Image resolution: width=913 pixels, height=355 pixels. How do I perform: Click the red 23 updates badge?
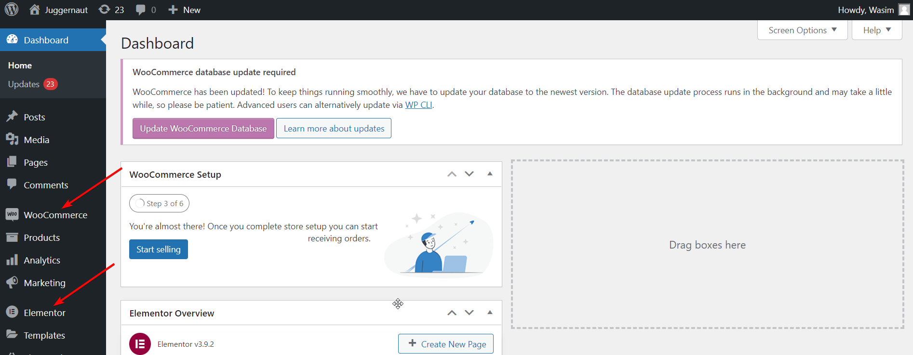click(x=51, y=84)
